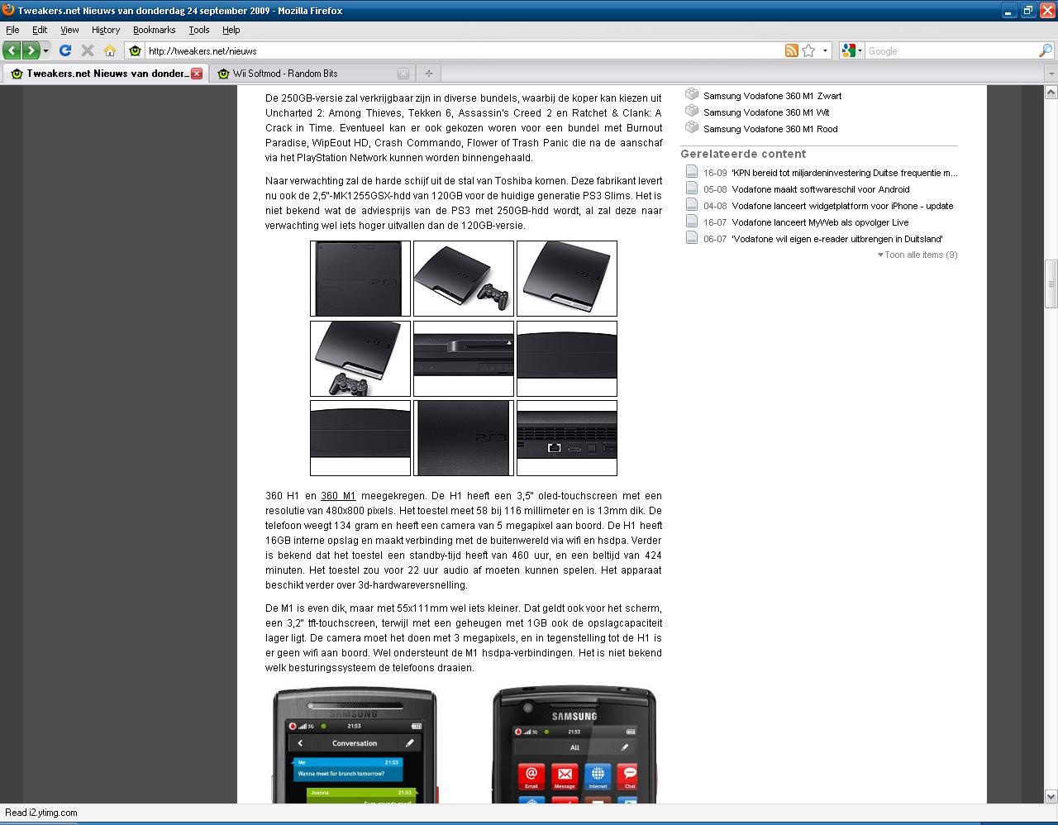Subscribe via the orange RSS feed icon
Viewport: 1058px width, 825px height.
pyautogui.click(x=792, y=50)
